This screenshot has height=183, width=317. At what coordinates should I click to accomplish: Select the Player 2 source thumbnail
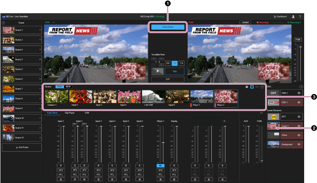click(226, 99)
